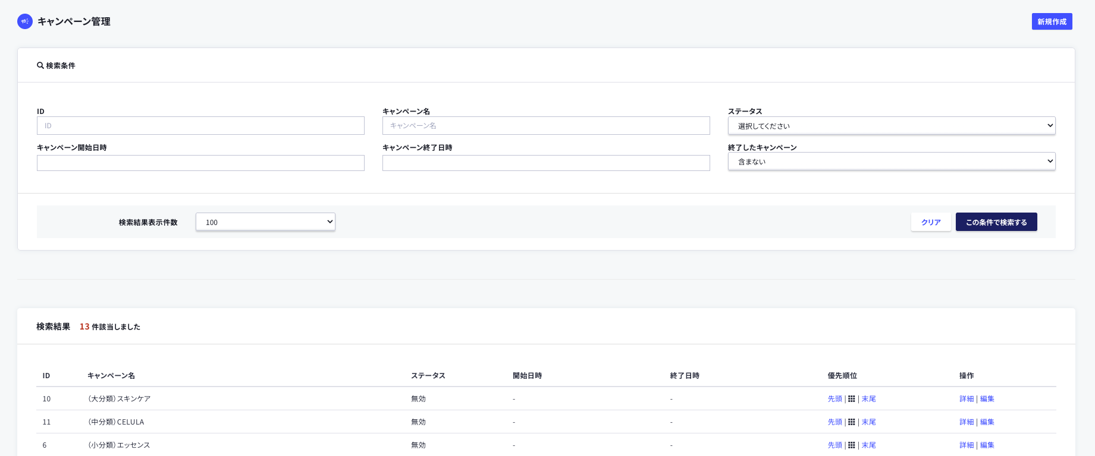This screenshot has height=456, width=1095.
Task: Click the ステータス column header in results
Action: pyautogui.click(x=428, y=376)
